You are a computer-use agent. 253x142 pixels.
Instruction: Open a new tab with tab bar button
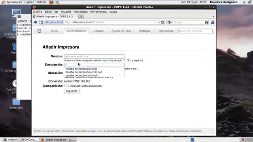81,17
